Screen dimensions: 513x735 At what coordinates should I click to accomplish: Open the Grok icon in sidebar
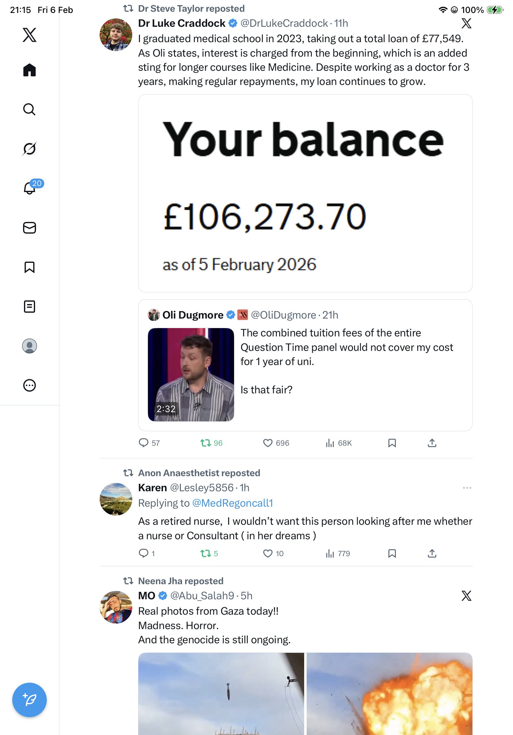tap(29, 149)
